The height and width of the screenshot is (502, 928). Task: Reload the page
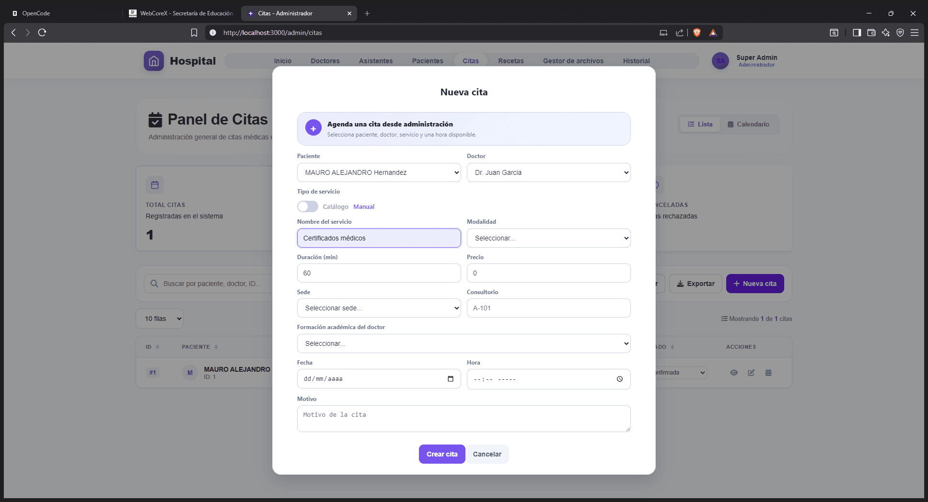[42, 33]
